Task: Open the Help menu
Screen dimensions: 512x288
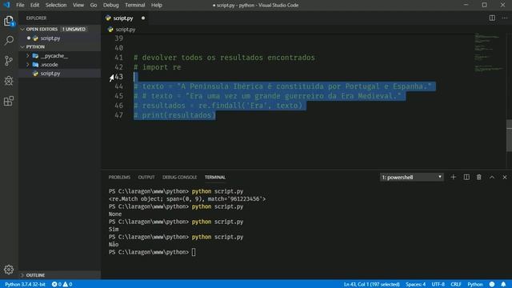Action: (x=157, y=5)
